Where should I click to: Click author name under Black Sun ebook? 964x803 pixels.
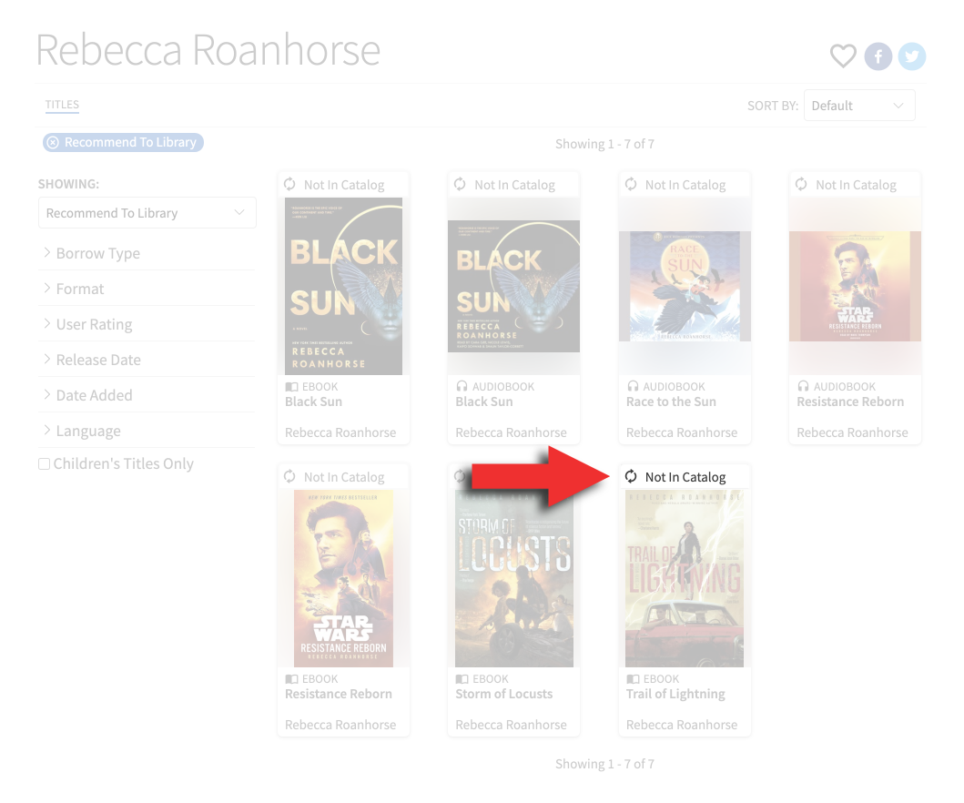340,432
